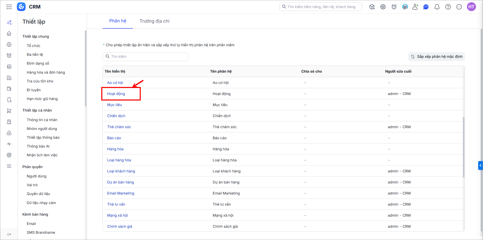Open Đa tiền tệ settings

pyautogui.click(x=35, y=55)
